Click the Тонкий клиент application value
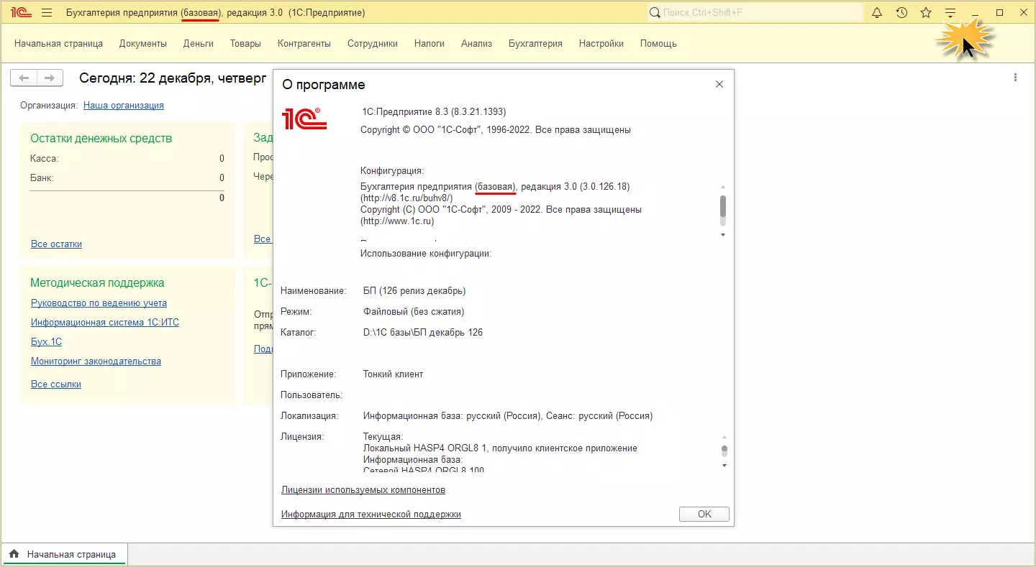1036x567 pixels. pos(393,374)
